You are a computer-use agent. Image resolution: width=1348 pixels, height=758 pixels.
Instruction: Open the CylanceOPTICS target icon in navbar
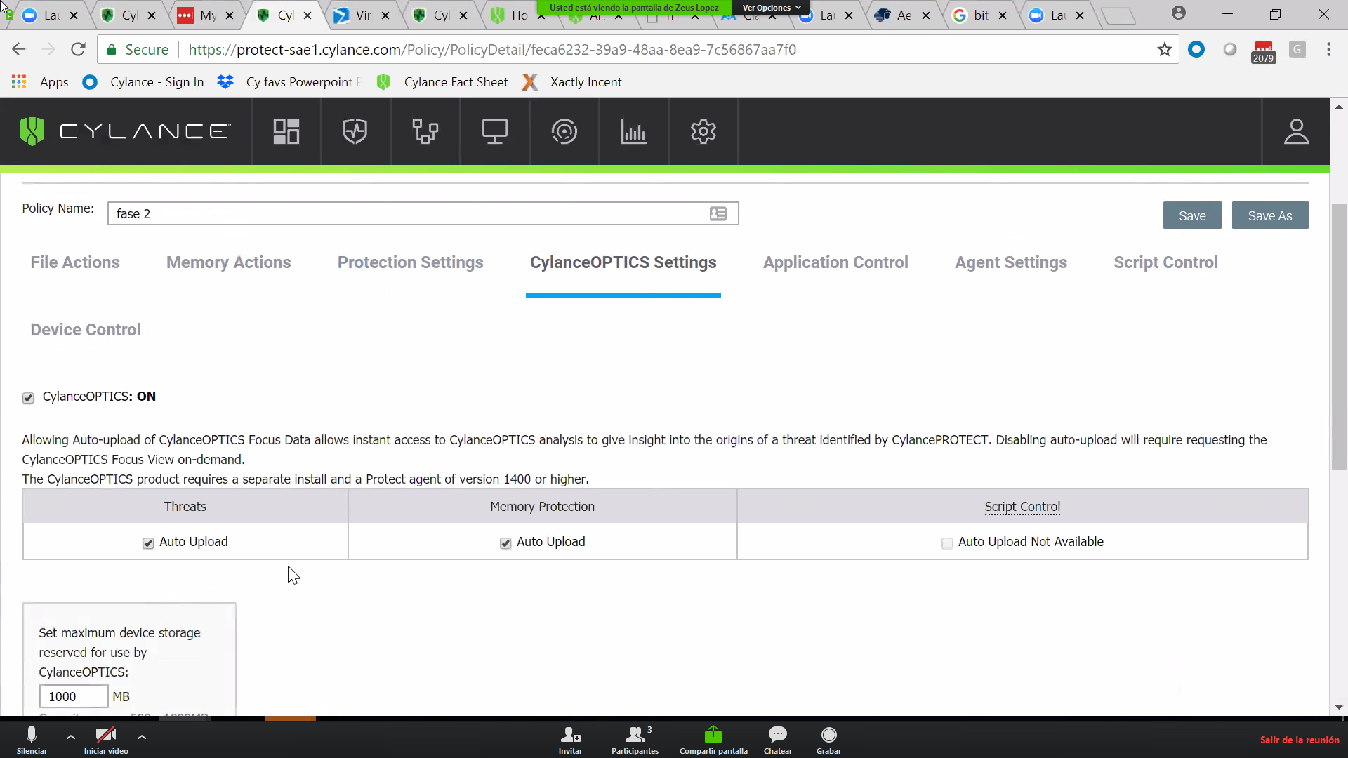pos(564,131)
